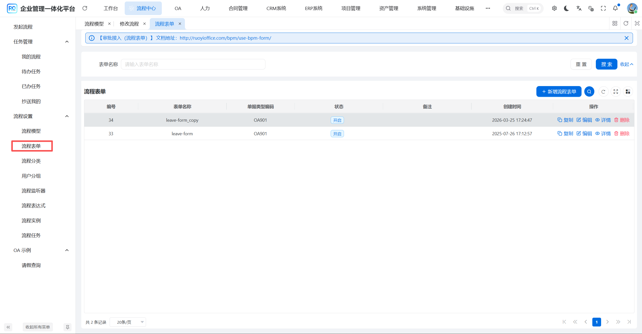The height and width of the screenshot is (334, 642).
Task: Toggle table fullscreen icon in toolbar
Action: [616, 92]
